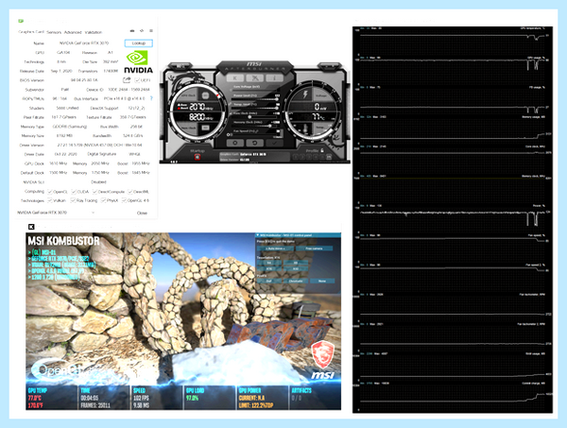Click GPU temperature graph in monitor window
Screen dimensions: 567x428
tap(453, 41)
